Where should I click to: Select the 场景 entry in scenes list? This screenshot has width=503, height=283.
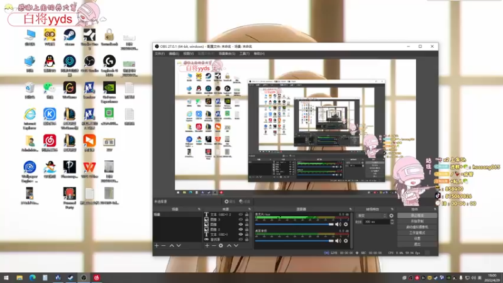tap(177, 214)
